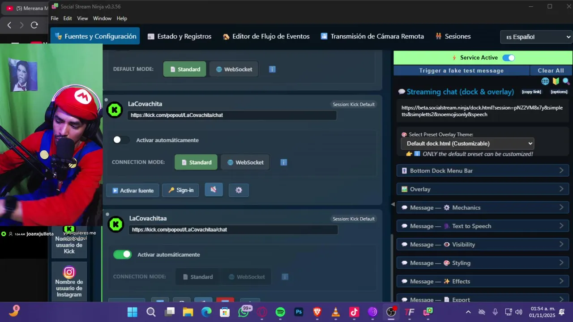
Task: Click the mute speaker icon button under LaCovachita
Action: point(214,190)
